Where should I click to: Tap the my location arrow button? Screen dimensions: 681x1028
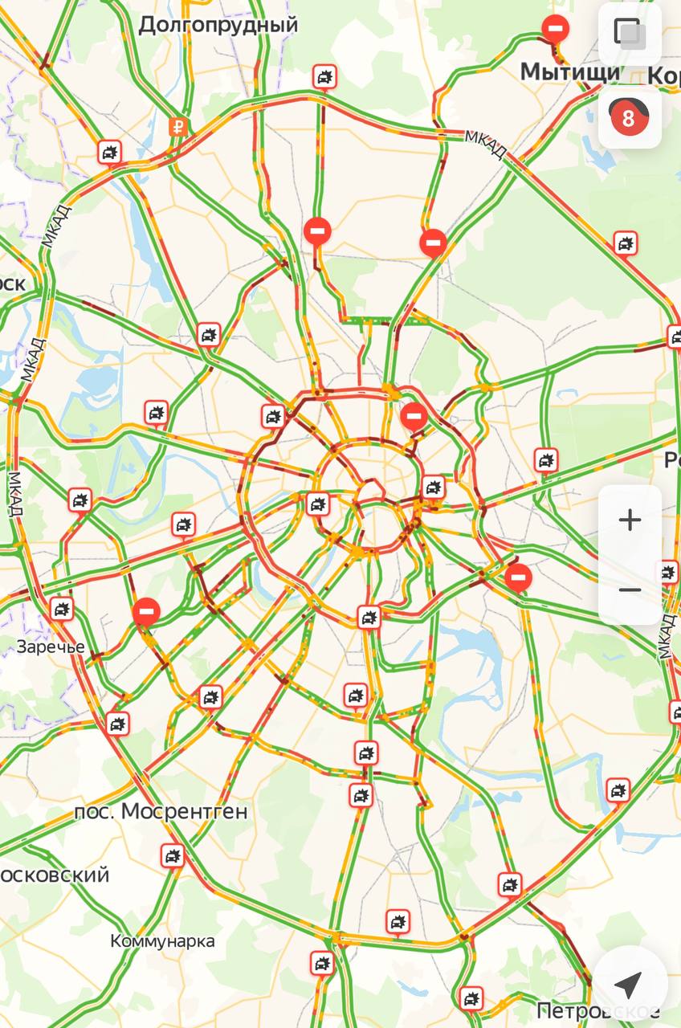[x=628, y=983]
